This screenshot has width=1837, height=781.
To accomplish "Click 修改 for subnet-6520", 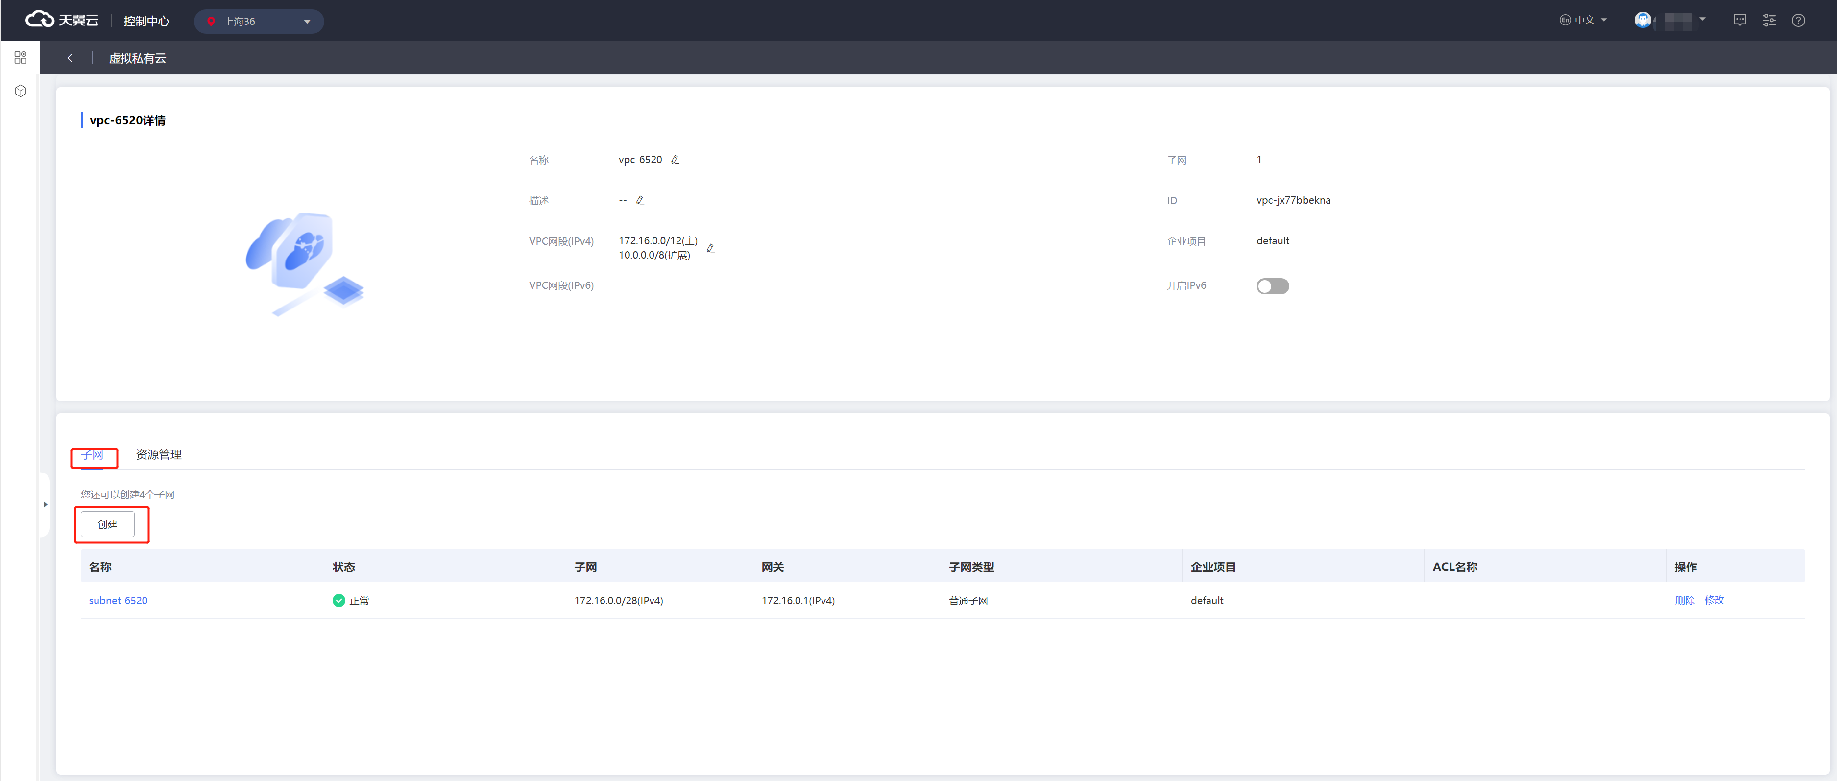I will tap(1714, 601).
